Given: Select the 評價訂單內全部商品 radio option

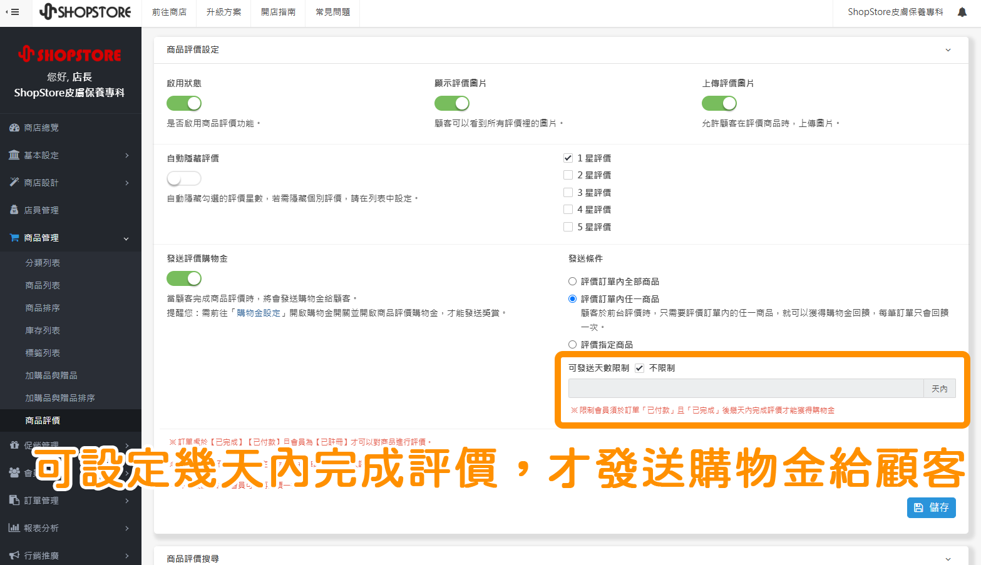Looking at the screenshot, I should pos(572,282).
